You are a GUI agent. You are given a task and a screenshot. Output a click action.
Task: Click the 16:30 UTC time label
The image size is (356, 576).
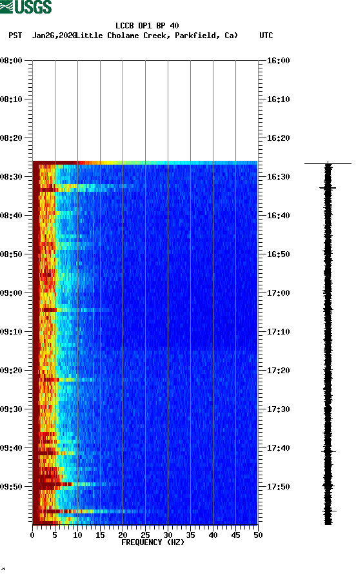(x=278, y=177)
